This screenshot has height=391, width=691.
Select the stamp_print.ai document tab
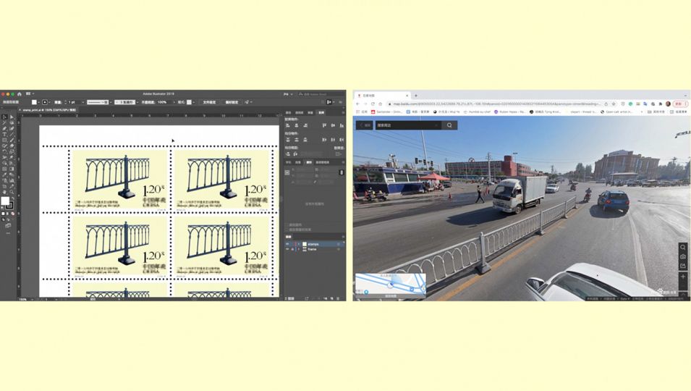tap(49, 110)
